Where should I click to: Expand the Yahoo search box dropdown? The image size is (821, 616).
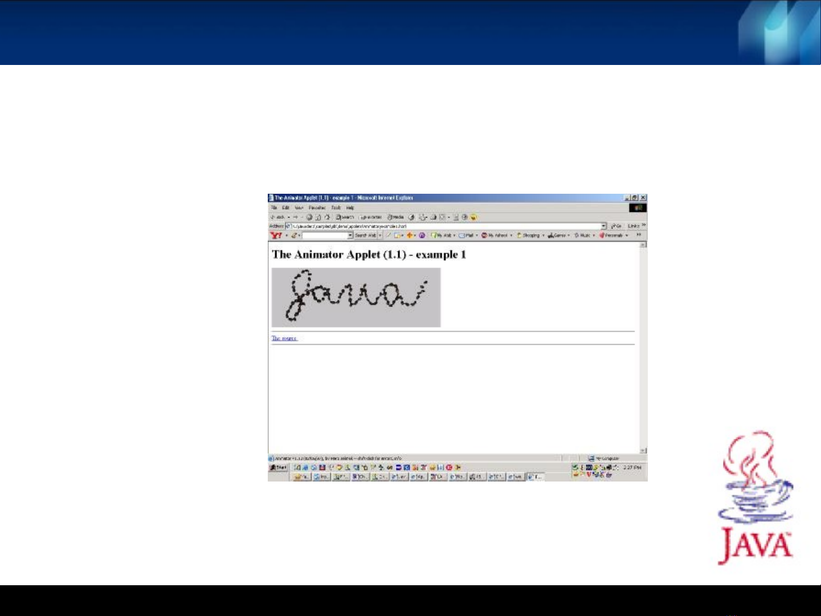(x=350, y=235)
